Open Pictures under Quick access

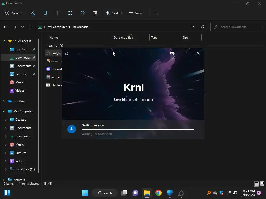(x=21, y=74)
